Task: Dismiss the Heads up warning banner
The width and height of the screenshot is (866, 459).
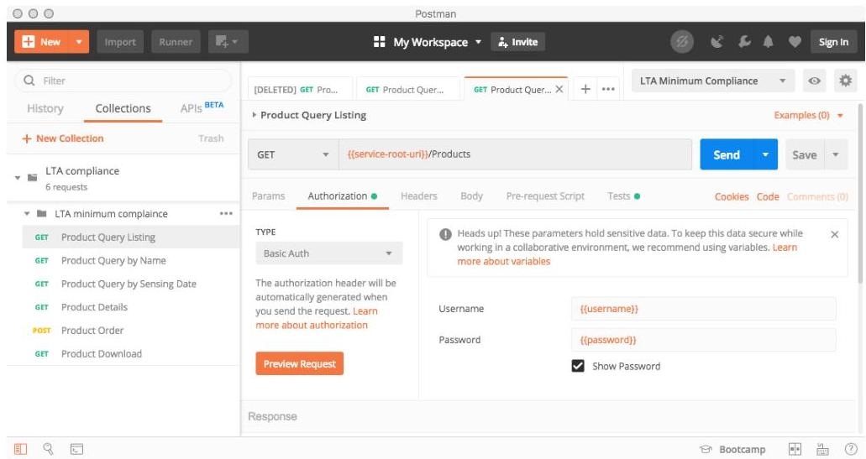Action: coord(835,234)
